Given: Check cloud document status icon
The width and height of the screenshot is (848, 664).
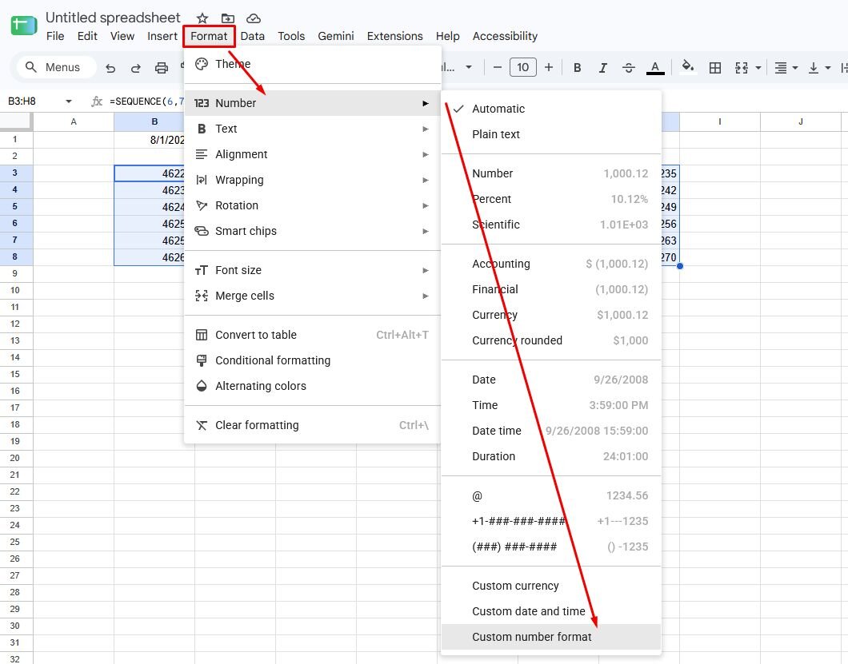Looking at the screenshot, I should [x=253, y=18].
